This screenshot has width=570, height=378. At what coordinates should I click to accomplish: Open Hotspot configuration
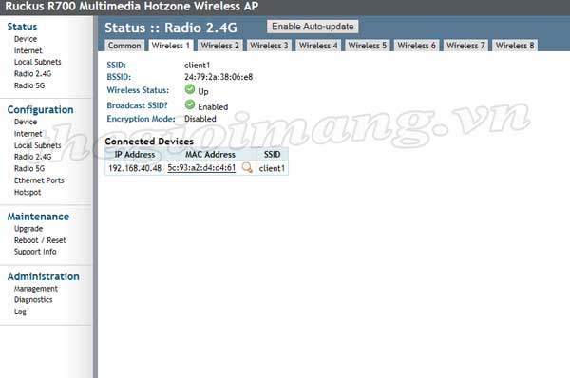28,192
